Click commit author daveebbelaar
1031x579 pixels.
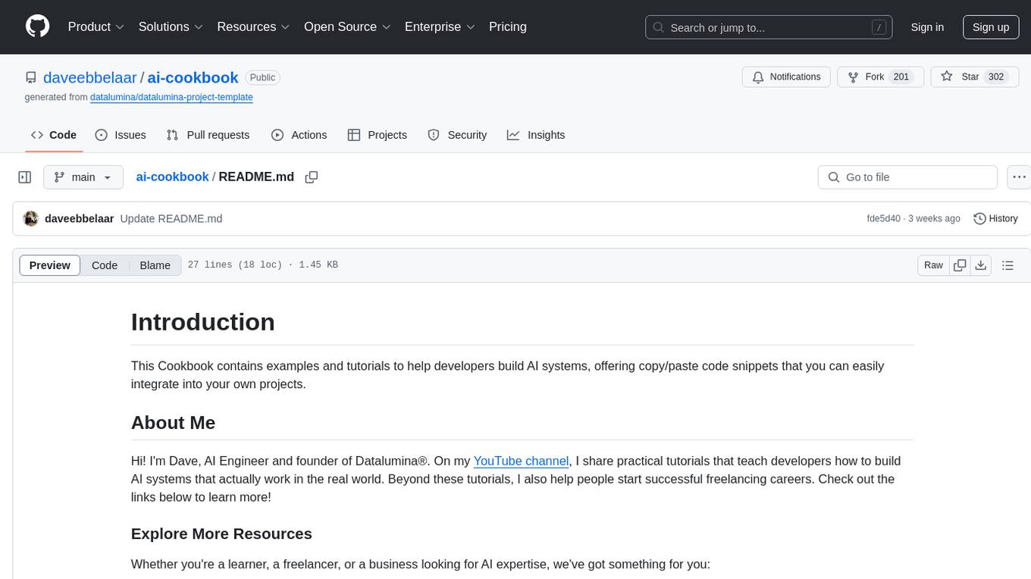[80, 218]
